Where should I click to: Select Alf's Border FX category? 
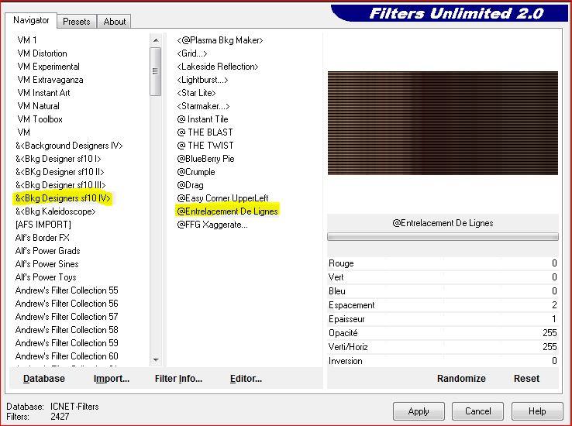coord(43,238)
